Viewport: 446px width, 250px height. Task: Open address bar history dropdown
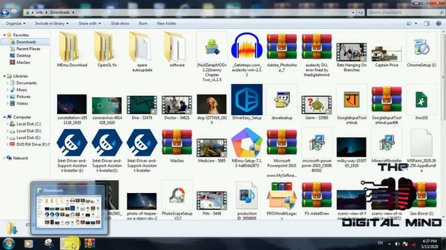pos(353,12)
